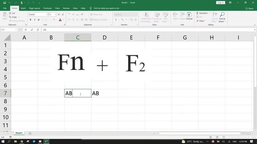This screenshot has width=257, height=144.
Task: Open the taskbar Search icon
Action: [x=9, y=141]
